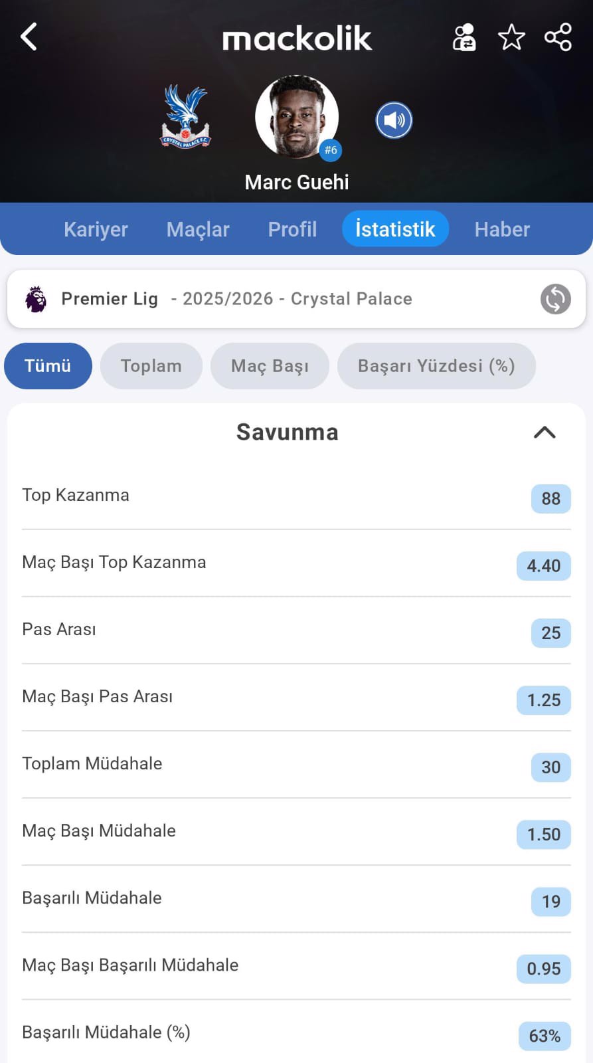Image resolution: width=593 pixels, height=1063 pixels.
Task: Open the Crystal Palace club crest
Action: 186,117
